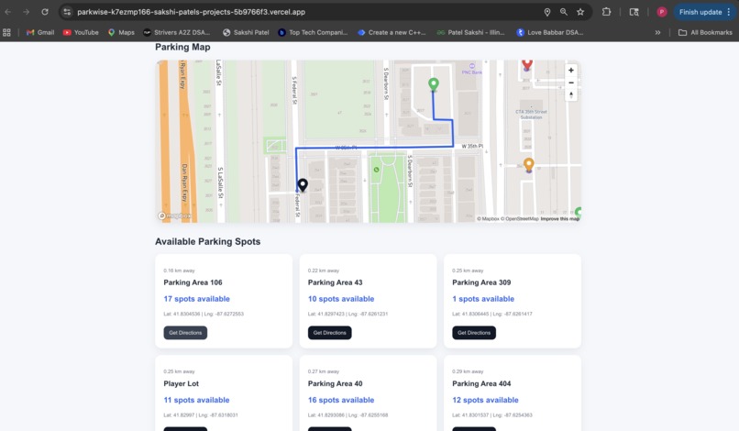Click the Parking Area 106 title
The image size is (739, 431).
click(x=193, y=282)
